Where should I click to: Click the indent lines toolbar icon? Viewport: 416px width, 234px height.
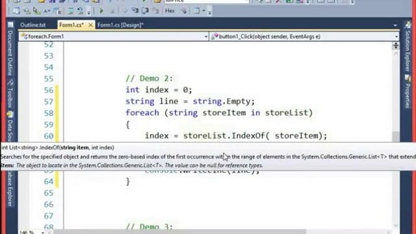tap(70, 11)
